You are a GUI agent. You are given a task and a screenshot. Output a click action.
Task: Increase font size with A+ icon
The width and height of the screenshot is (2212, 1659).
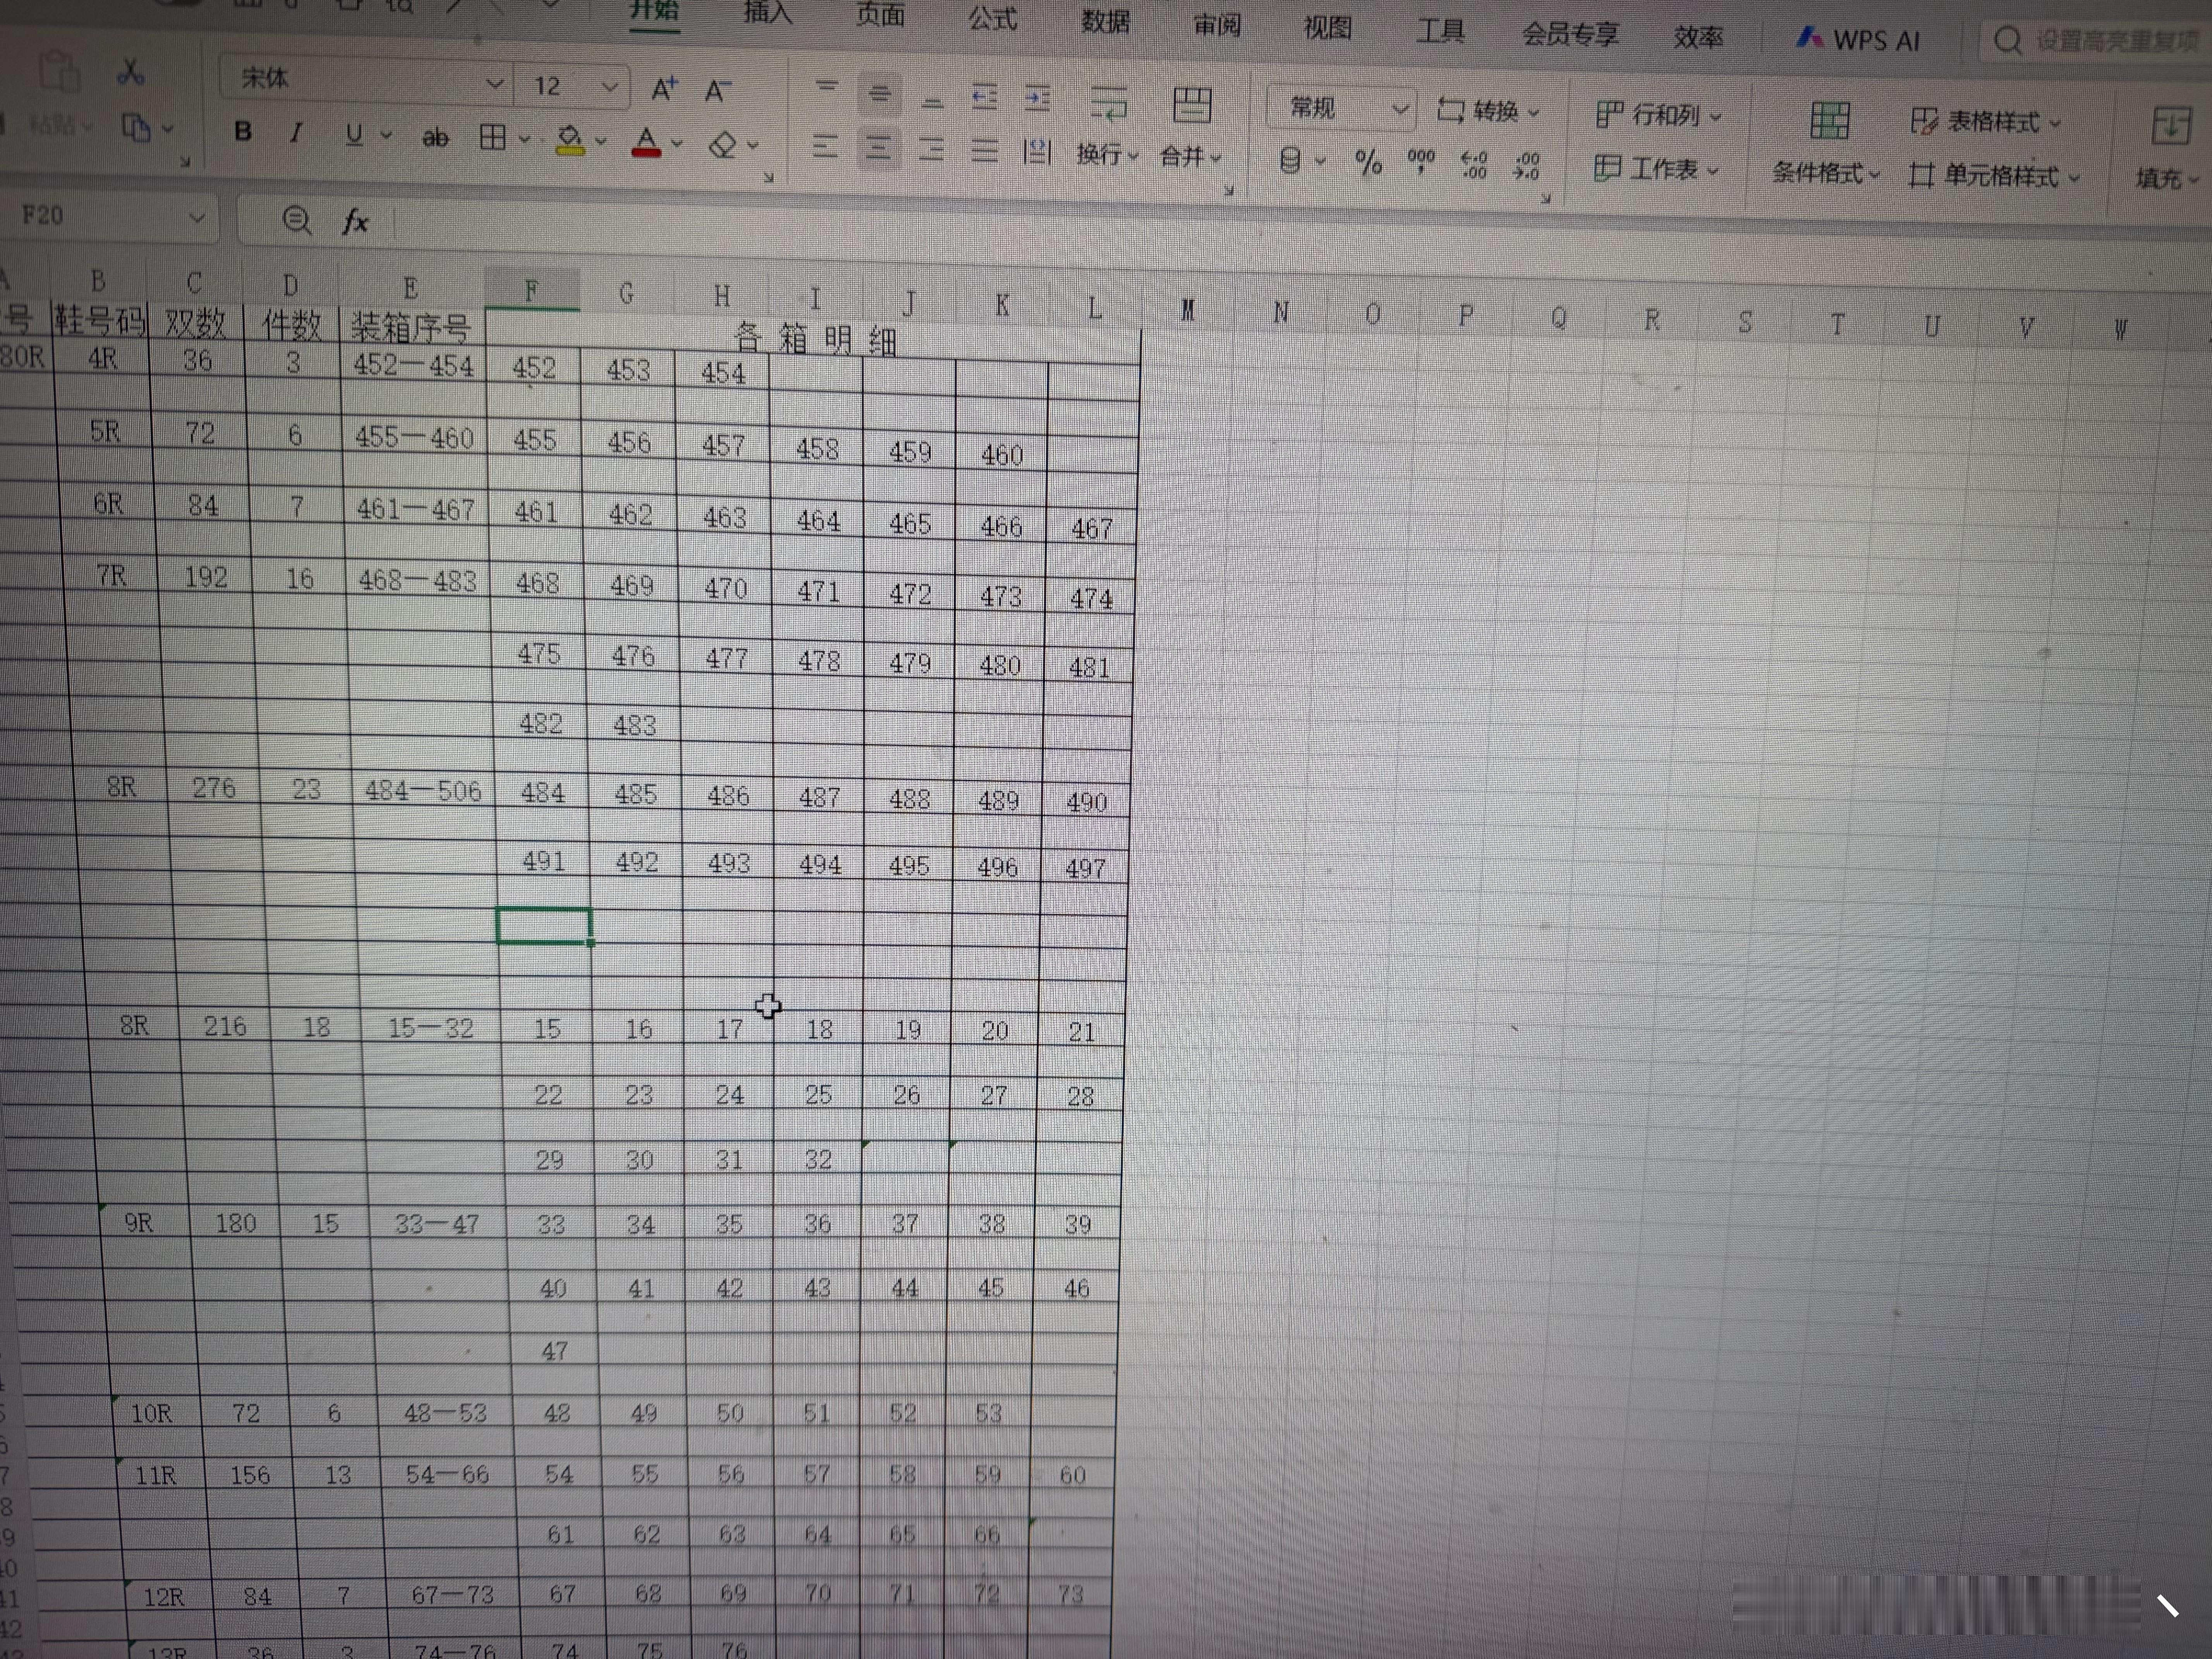[664, 89]
